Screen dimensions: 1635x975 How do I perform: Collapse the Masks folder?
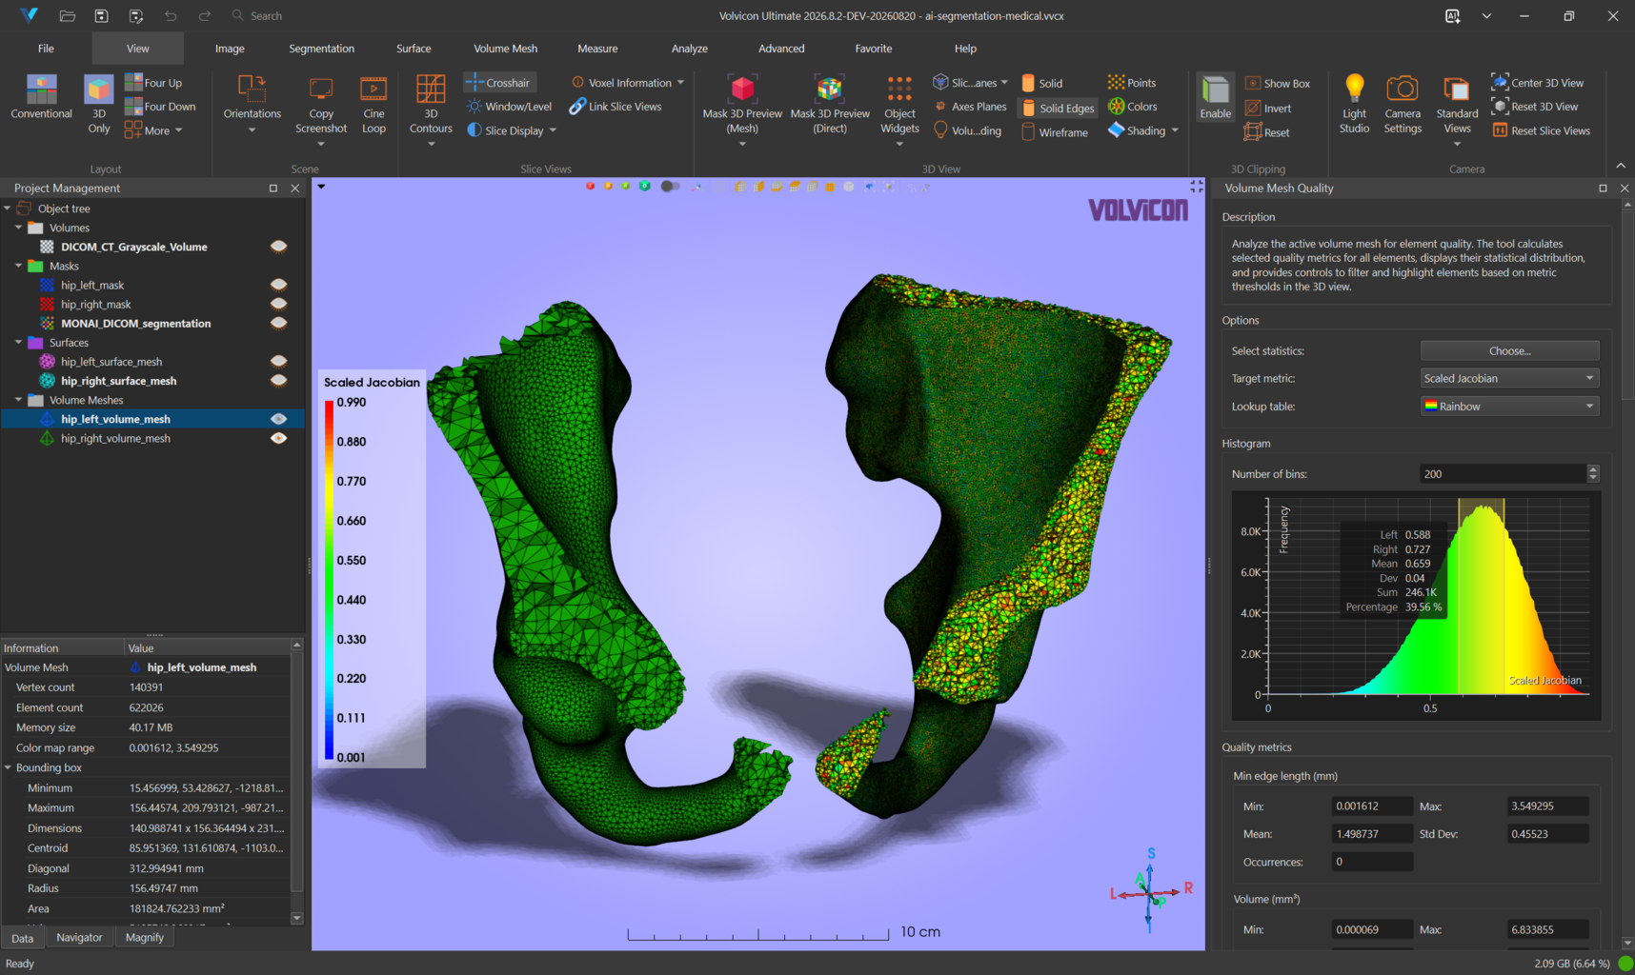[x=18, y=267]
